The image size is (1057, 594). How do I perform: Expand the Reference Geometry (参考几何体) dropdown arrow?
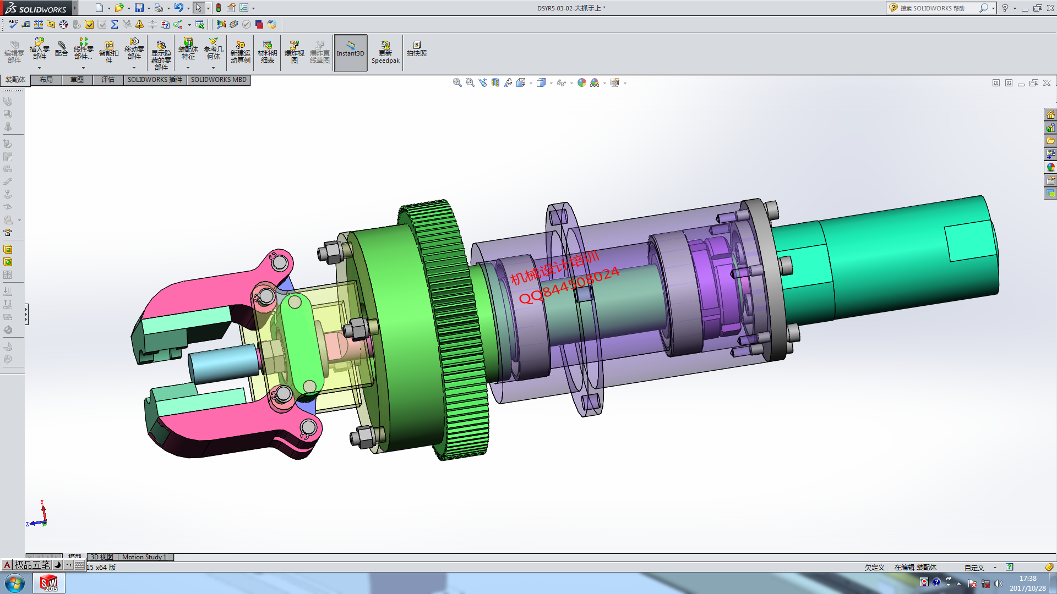coord(214,68)
